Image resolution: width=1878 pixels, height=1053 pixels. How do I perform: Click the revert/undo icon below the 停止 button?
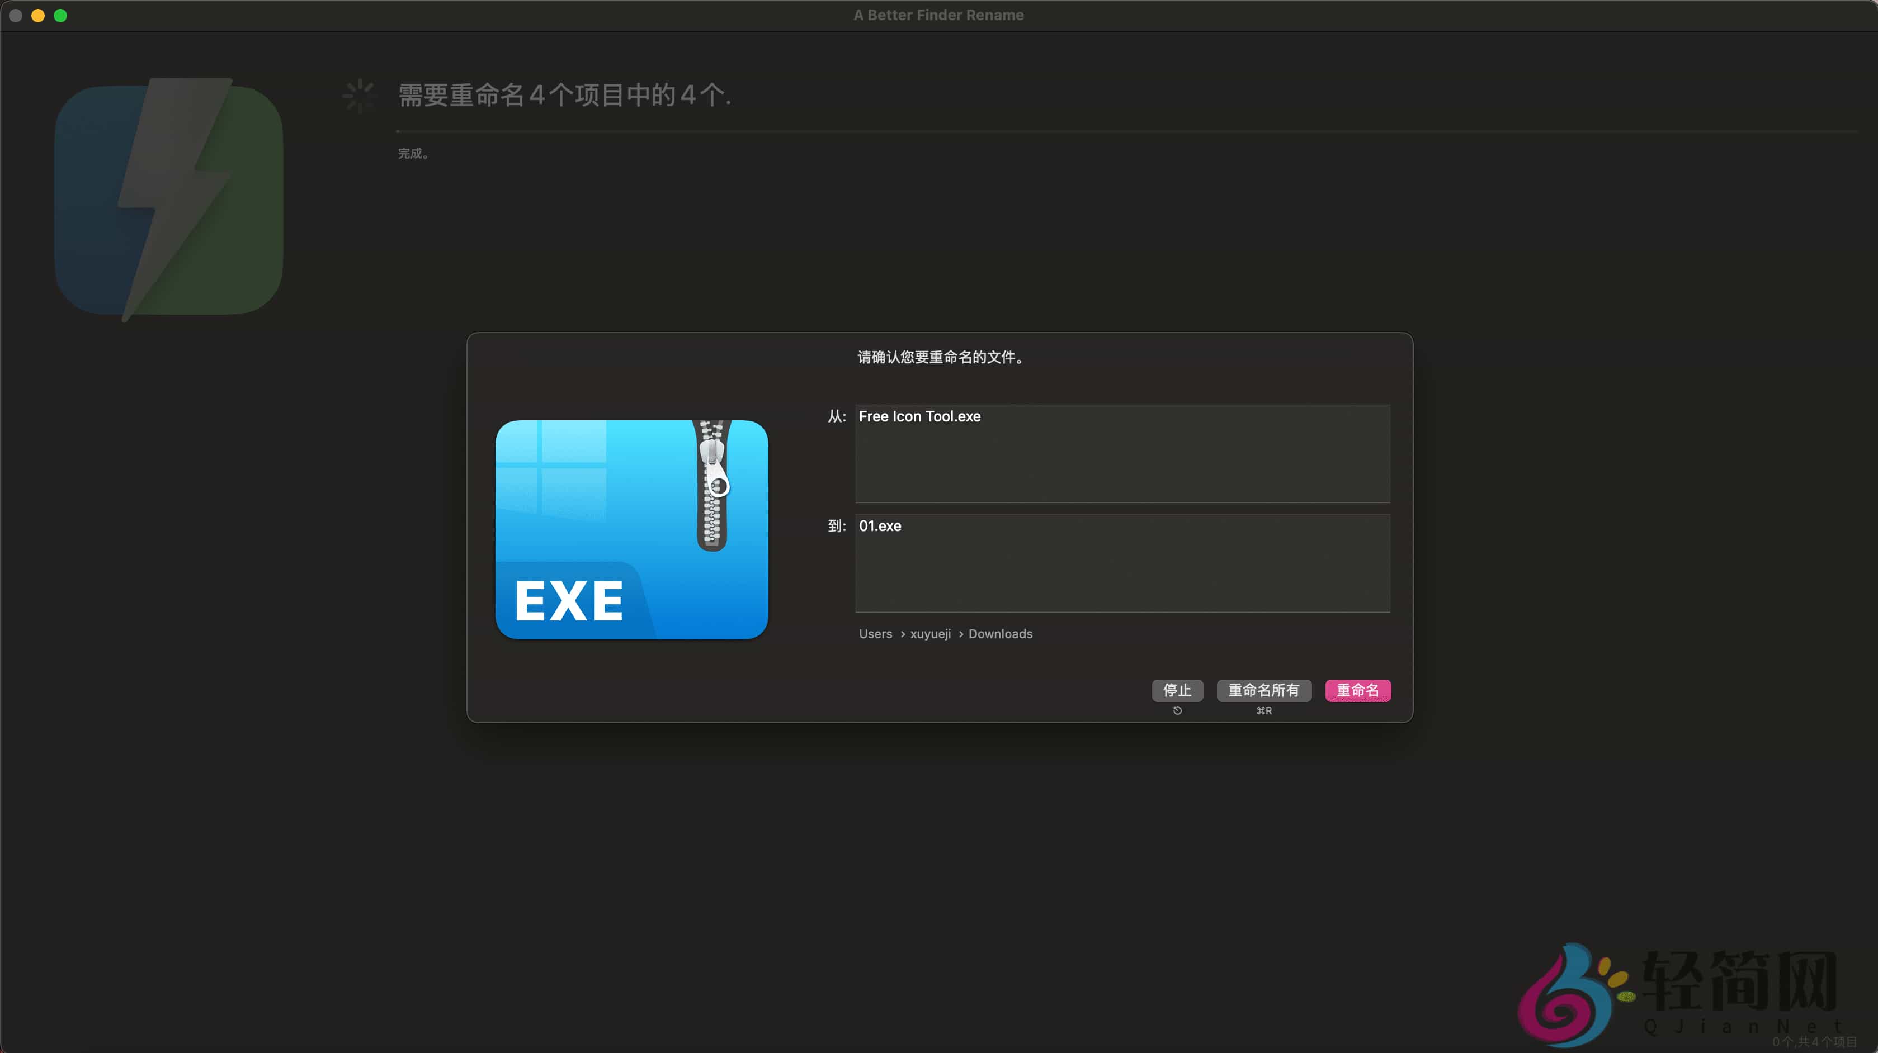tap(1177, 710)
